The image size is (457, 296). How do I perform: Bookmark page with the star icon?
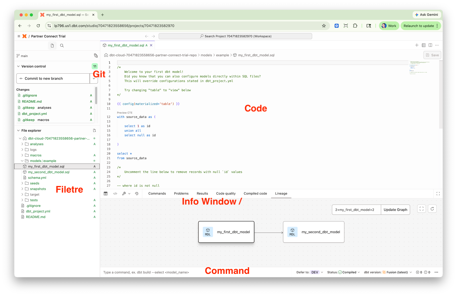[x=324, y=26]
